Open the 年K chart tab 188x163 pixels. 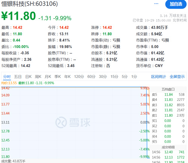(67, 76)
